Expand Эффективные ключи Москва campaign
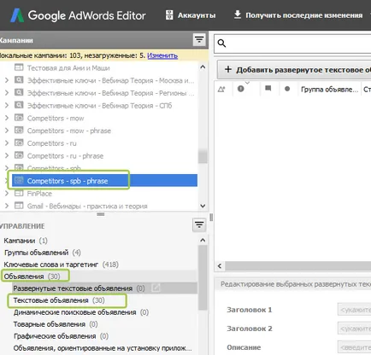 (7, 80)
